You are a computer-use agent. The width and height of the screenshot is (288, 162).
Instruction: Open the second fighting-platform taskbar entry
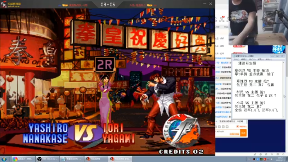click(x=120, y=159)
